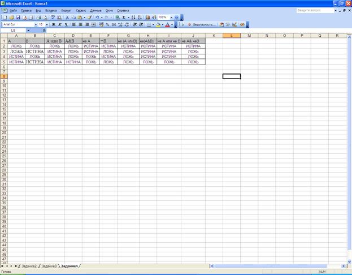Insert a hyperlink using the globe icon
352x275 pixels.
click(x=117, y=18)
